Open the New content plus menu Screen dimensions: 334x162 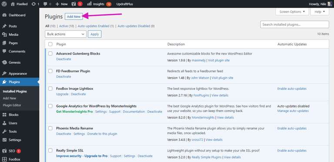[61, 4]
